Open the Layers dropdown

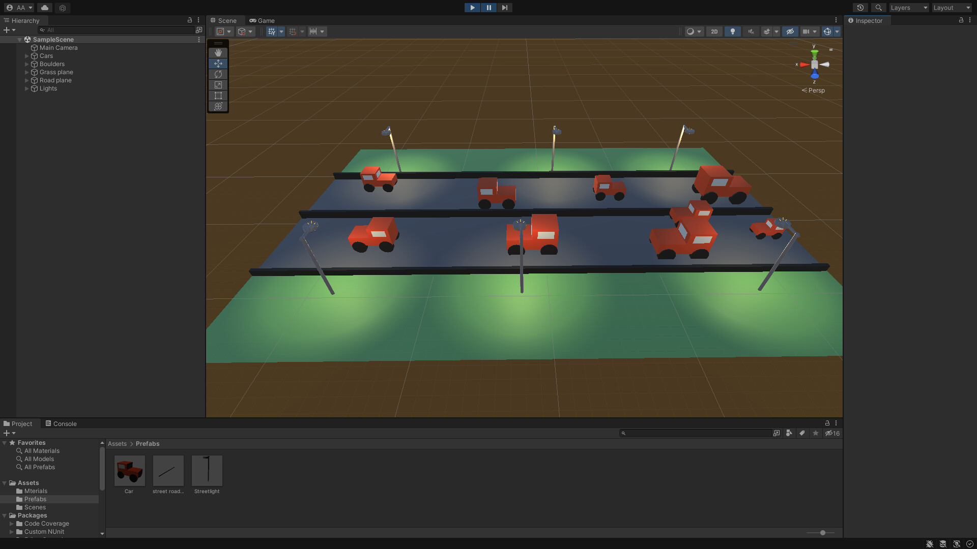[x=909, y=8]
